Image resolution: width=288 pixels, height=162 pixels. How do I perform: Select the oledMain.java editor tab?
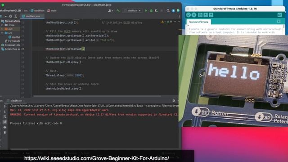32,16
